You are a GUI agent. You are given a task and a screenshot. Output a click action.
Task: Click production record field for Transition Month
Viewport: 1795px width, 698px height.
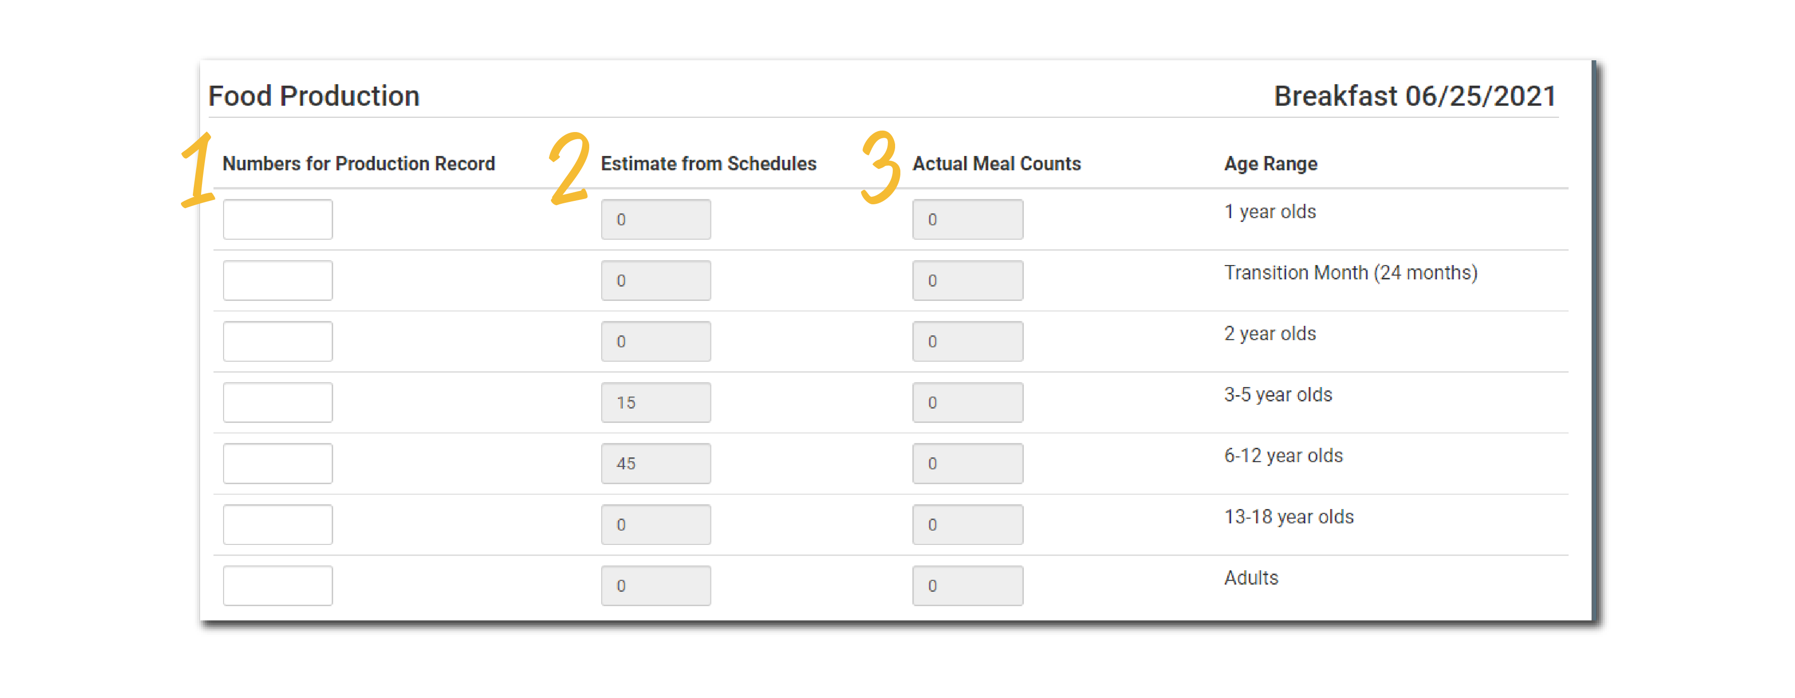pos(277,281)
